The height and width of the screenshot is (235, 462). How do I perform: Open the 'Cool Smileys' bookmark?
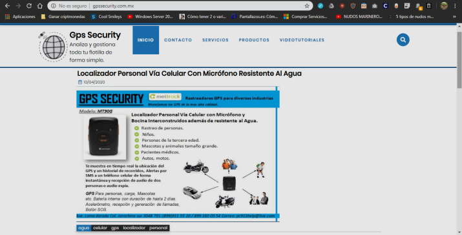pos(107,17)
